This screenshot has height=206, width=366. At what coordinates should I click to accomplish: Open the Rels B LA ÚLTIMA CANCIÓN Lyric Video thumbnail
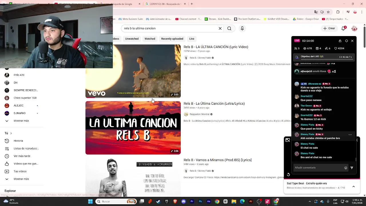pyautogui.click(x=133, y=71)
